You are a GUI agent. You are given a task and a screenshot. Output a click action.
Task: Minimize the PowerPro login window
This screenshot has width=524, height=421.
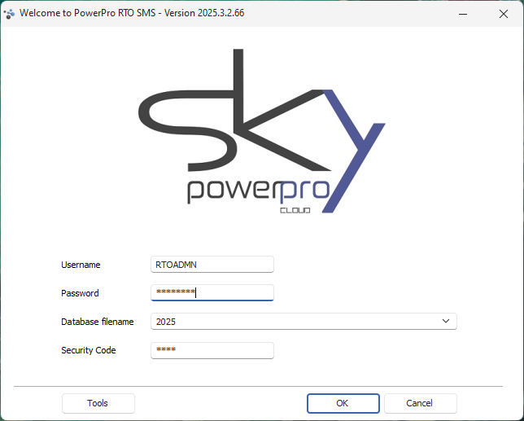(x=463, y=14)
